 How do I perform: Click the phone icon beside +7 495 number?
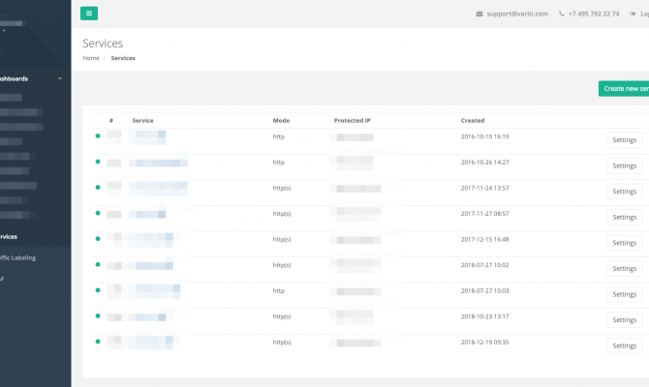561,14
